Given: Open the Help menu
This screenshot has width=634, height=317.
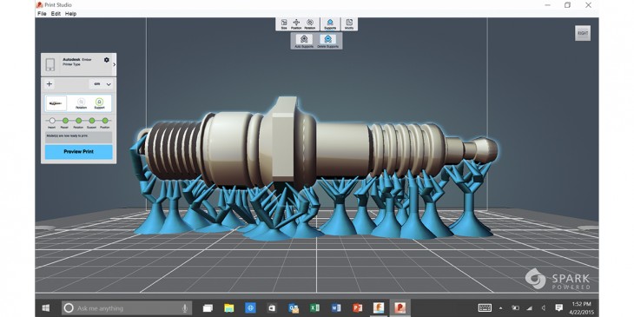Looking at the screenshot, I should [x=70, y=14].
